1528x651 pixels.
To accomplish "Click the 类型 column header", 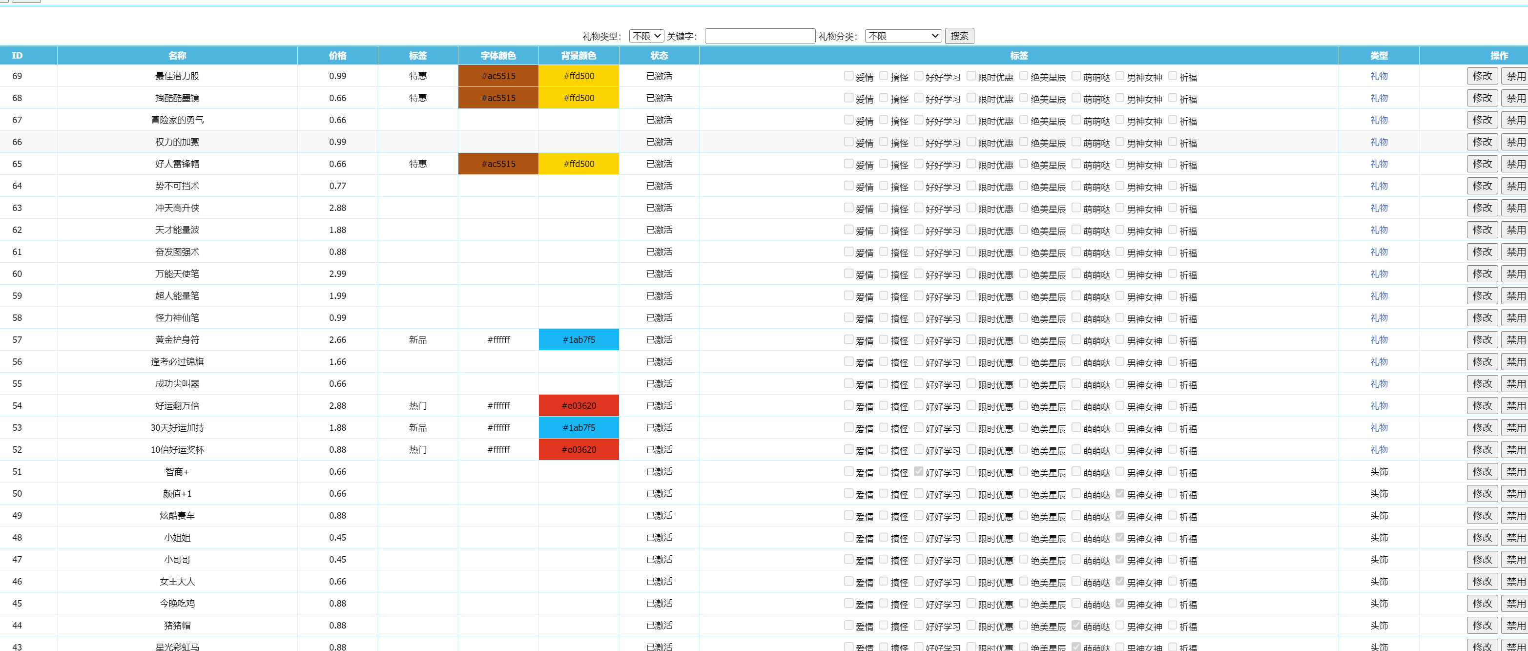I will [1379, 55].
